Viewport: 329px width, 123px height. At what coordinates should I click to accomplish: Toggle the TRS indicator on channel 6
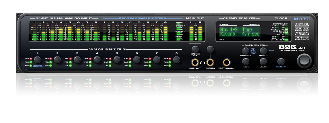130,66
